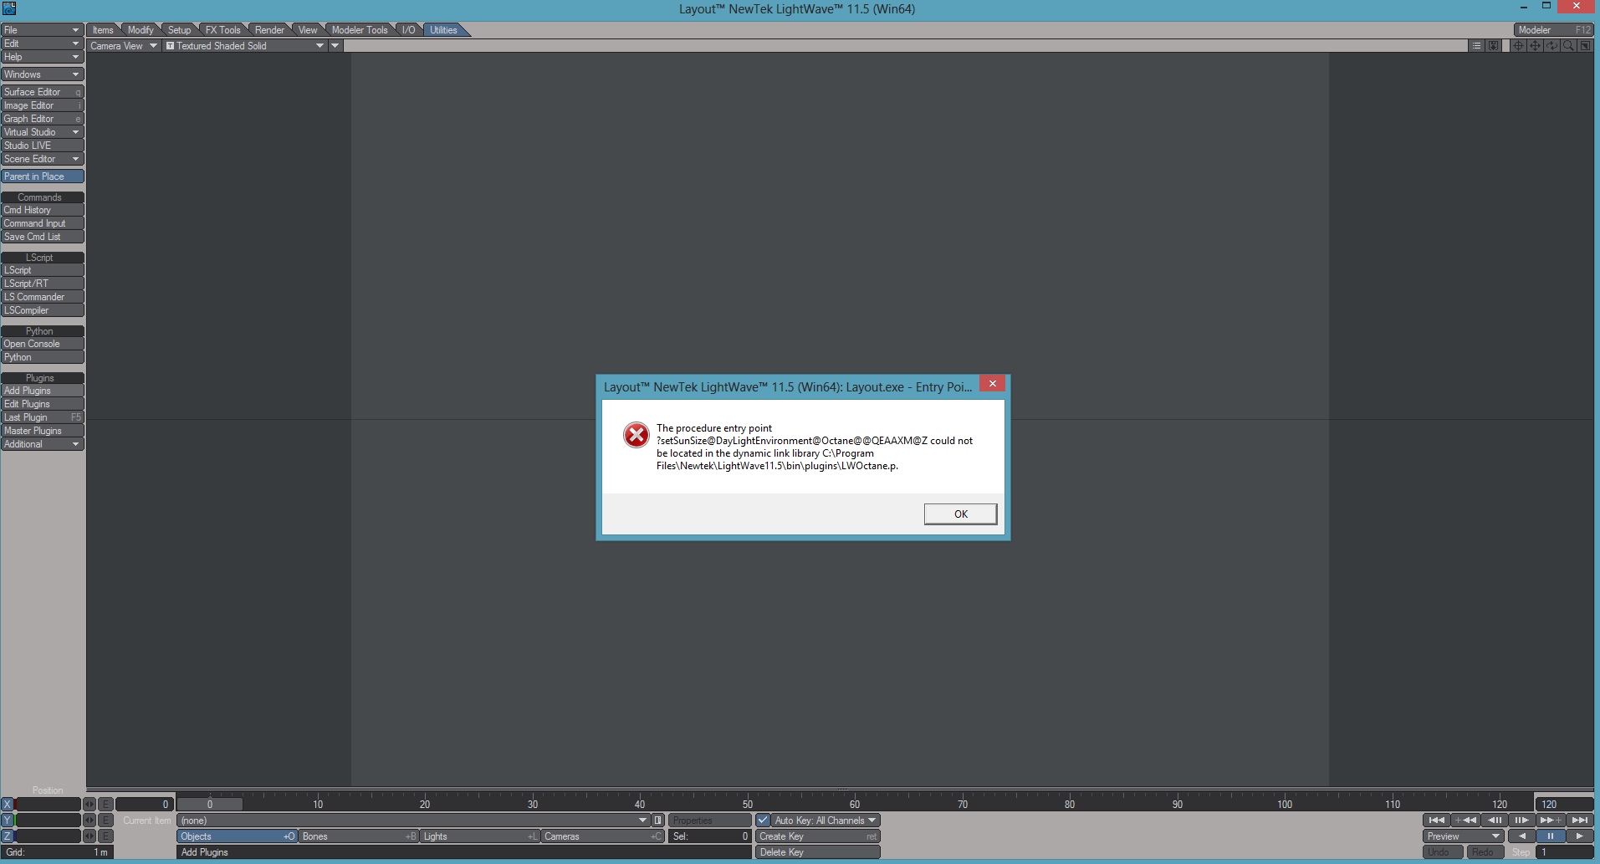Open the Image Editor
The height and width of the screenshot is (864, 1600).
pyautogui.click(x=43, y=105)
